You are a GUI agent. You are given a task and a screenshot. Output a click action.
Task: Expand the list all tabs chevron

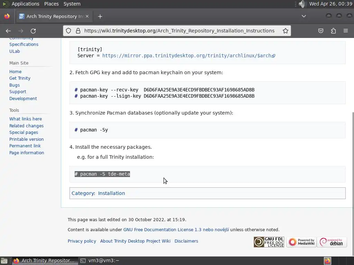(304, 16)
